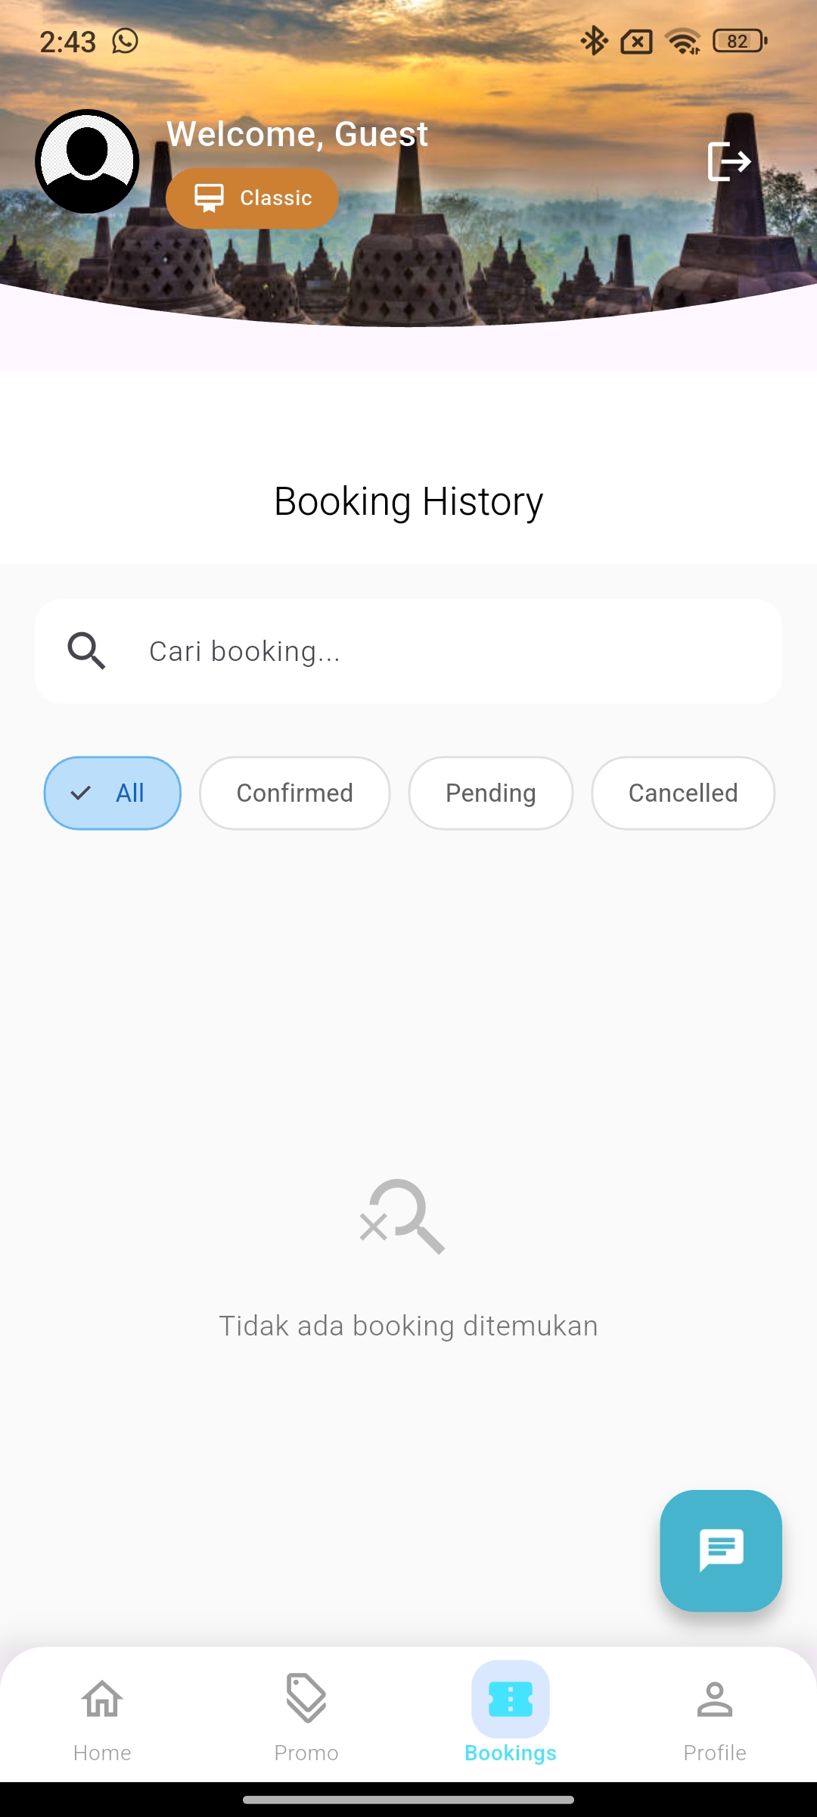The image size is (817, 1817).
Task: Tap the search magnifier icon
Action: pos(86,651)
